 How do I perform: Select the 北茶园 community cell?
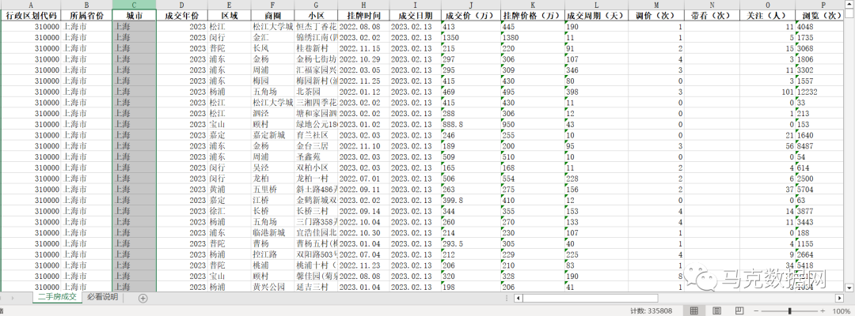tap(316, 92)
